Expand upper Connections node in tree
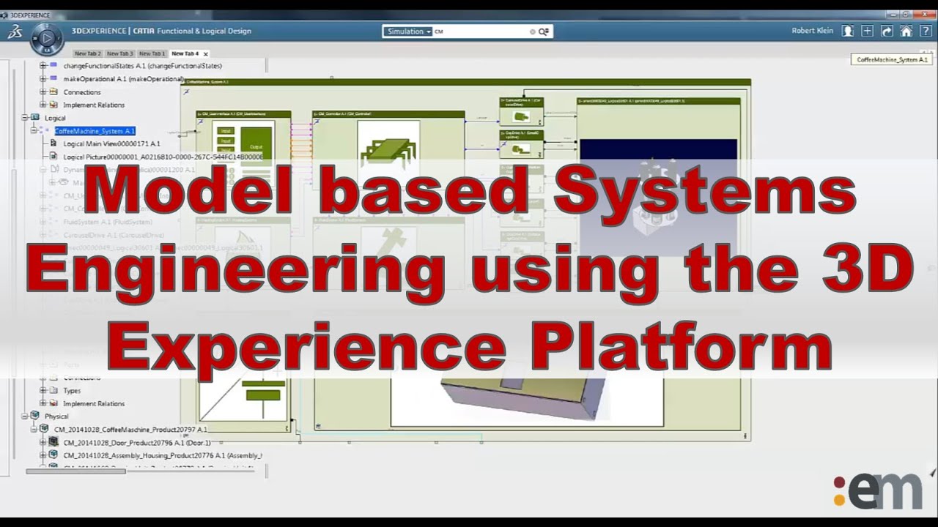The width and height of the screenshot is (938, 527). (x=43, y=92)
